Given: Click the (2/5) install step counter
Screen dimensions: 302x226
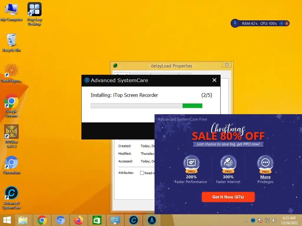Looking at the screenshot, I should pos(207,95).
